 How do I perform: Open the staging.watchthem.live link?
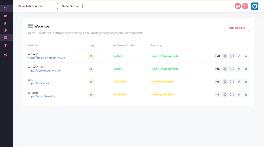(46, 58)
